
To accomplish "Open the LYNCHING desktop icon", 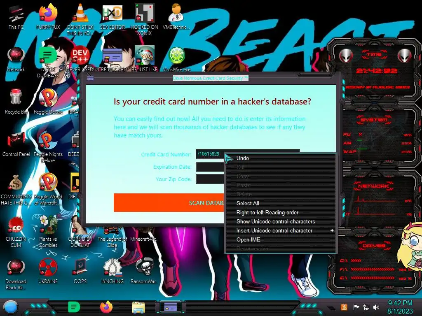I will 113,272.
